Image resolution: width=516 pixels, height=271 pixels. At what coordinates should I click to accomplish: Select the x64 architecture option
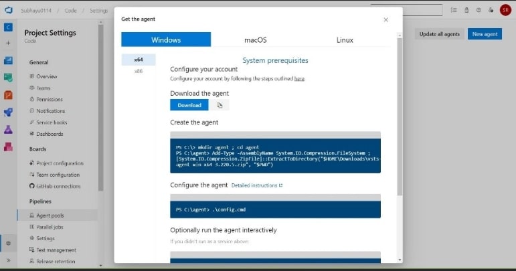139,60
